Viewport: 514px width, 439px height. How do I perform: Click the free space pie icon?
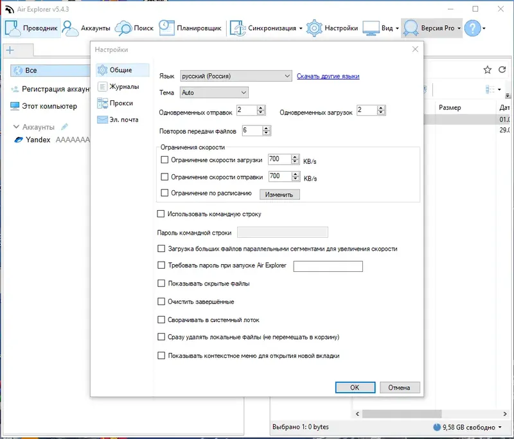tap(437, 427)
